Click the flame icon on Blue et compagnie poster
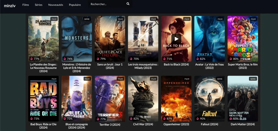 (x=65, y=118)
